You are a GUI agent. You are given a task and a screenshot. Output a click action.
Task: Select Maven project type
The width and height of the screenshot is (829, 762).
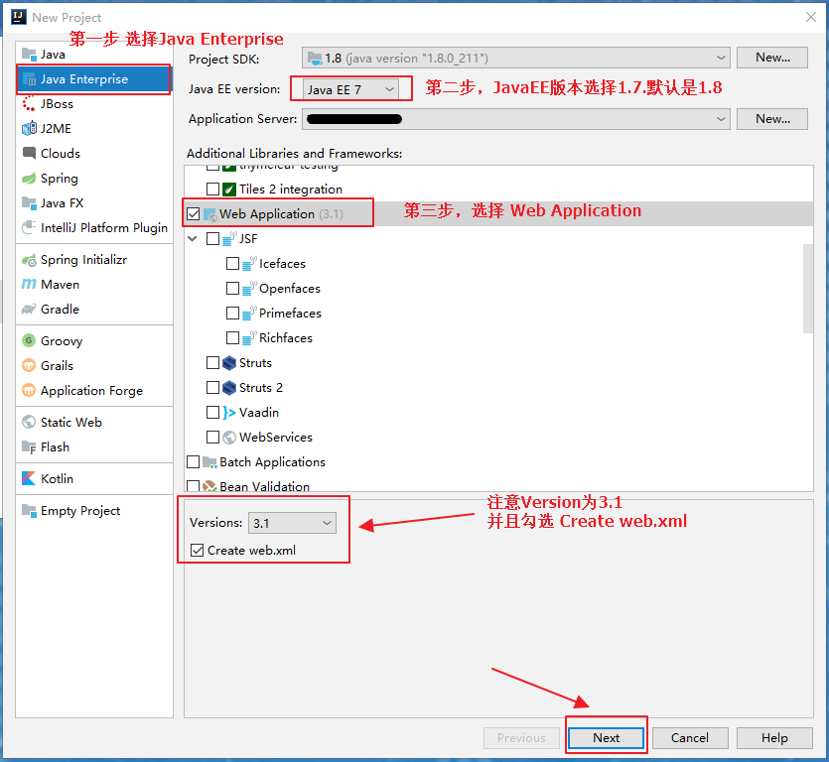[94, 285]
